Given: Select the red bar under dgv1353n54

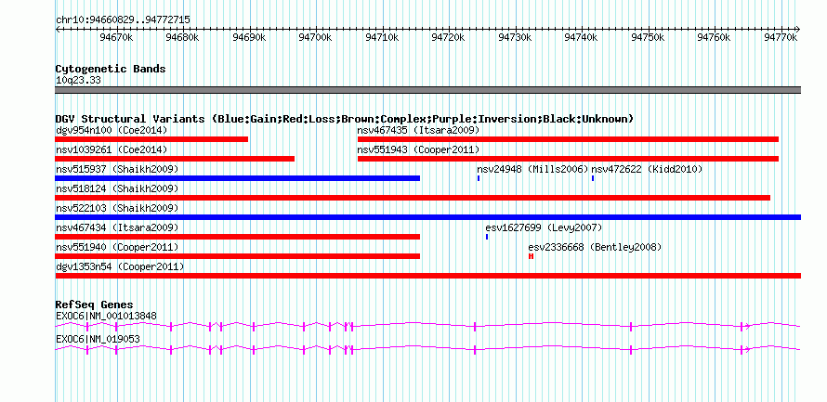Looking at the screenshot, I should [x=427, y=276].
